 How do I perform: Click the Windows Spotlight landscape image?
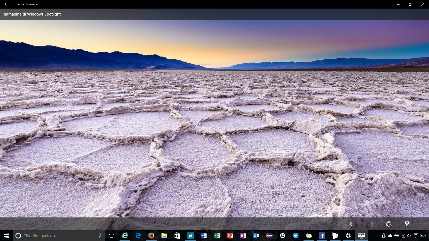(x=214, y=119)
